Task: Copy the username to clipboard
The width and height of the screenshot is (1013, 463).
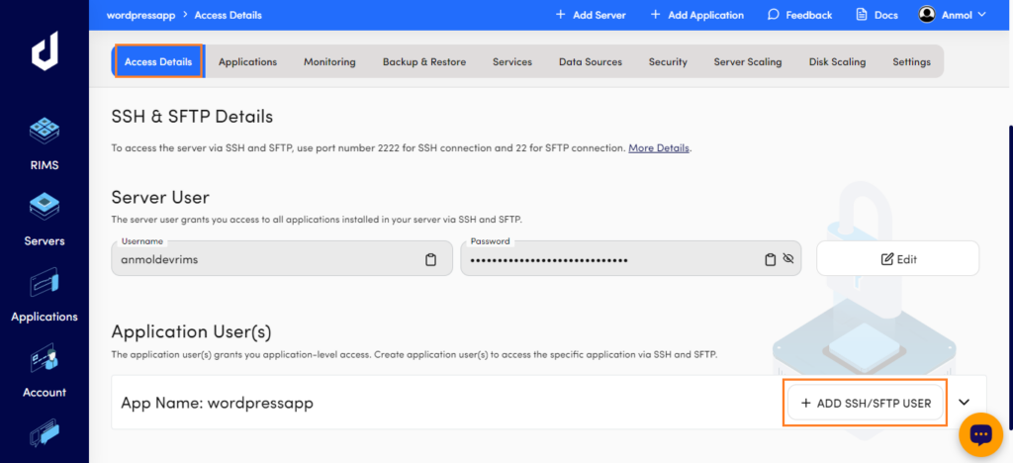Action: 431,259
